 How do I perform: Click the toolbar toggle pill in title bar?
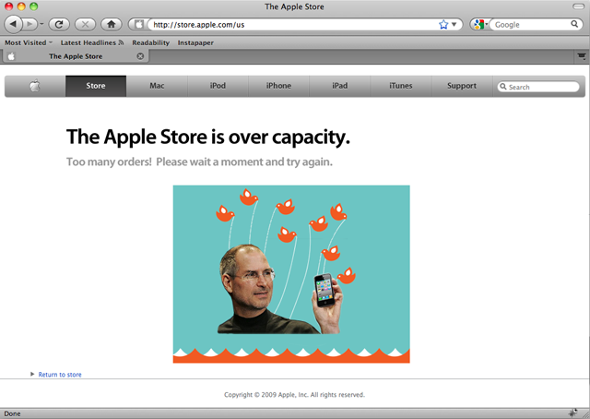point(578,6)
